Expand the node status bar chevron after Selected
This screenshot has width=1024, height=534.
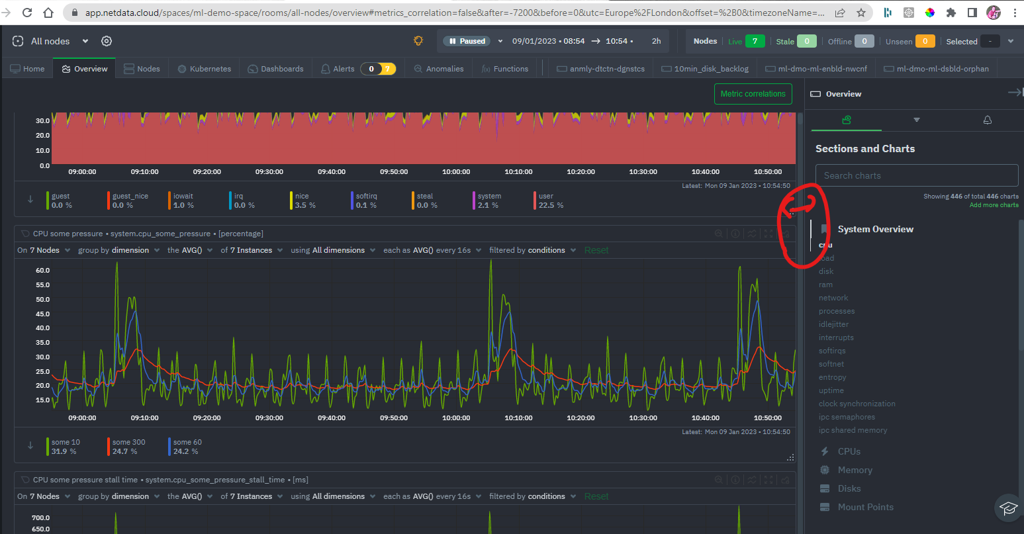point(1011,41)
